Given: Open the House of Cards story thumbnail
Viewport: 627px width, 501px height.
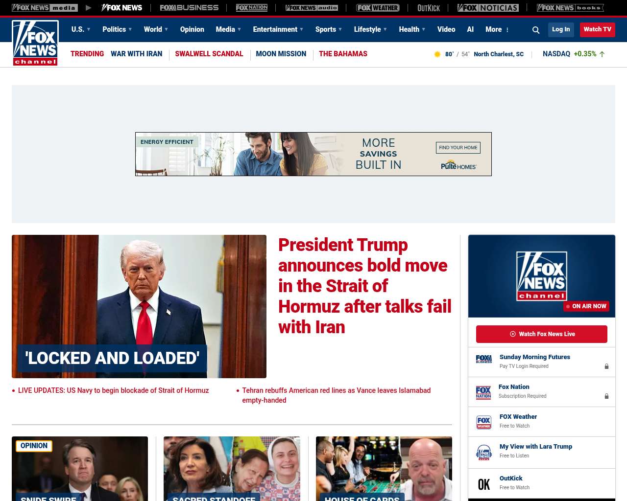Looking at the screenshot, I should coord(384,468).
